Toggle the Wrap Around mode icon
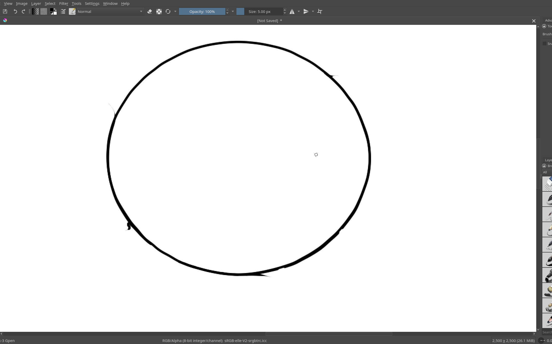The height and width of the screenshot is (344, 552). tap(320, 11)
